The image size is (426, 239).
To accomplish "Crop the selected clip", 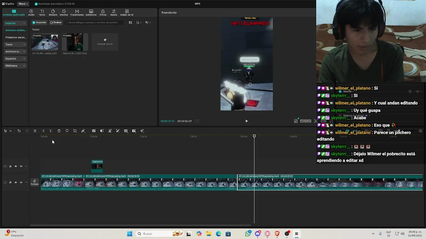I will click(x=75, y=131).
